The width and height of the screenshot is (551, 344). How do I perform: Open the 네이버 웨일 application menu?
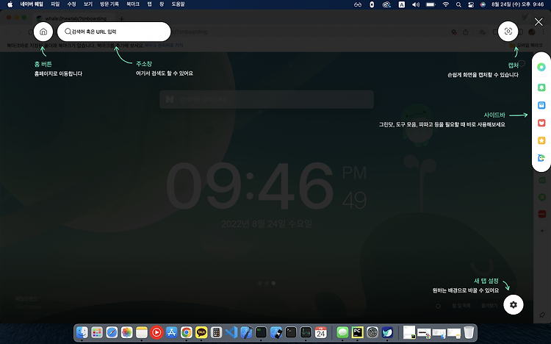[32, 4]
